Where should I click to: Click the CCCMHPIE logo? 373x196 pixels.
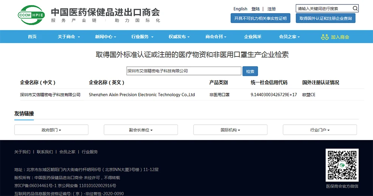[31, 15]
